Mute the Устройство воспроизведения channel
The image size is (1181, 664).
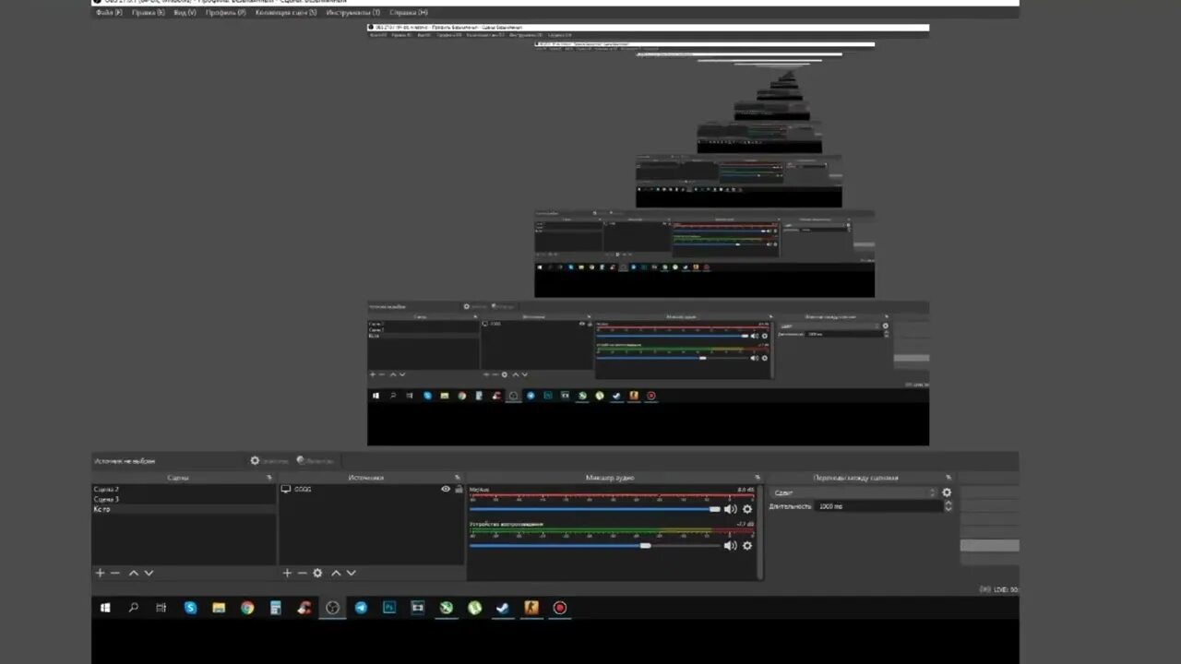730,545
